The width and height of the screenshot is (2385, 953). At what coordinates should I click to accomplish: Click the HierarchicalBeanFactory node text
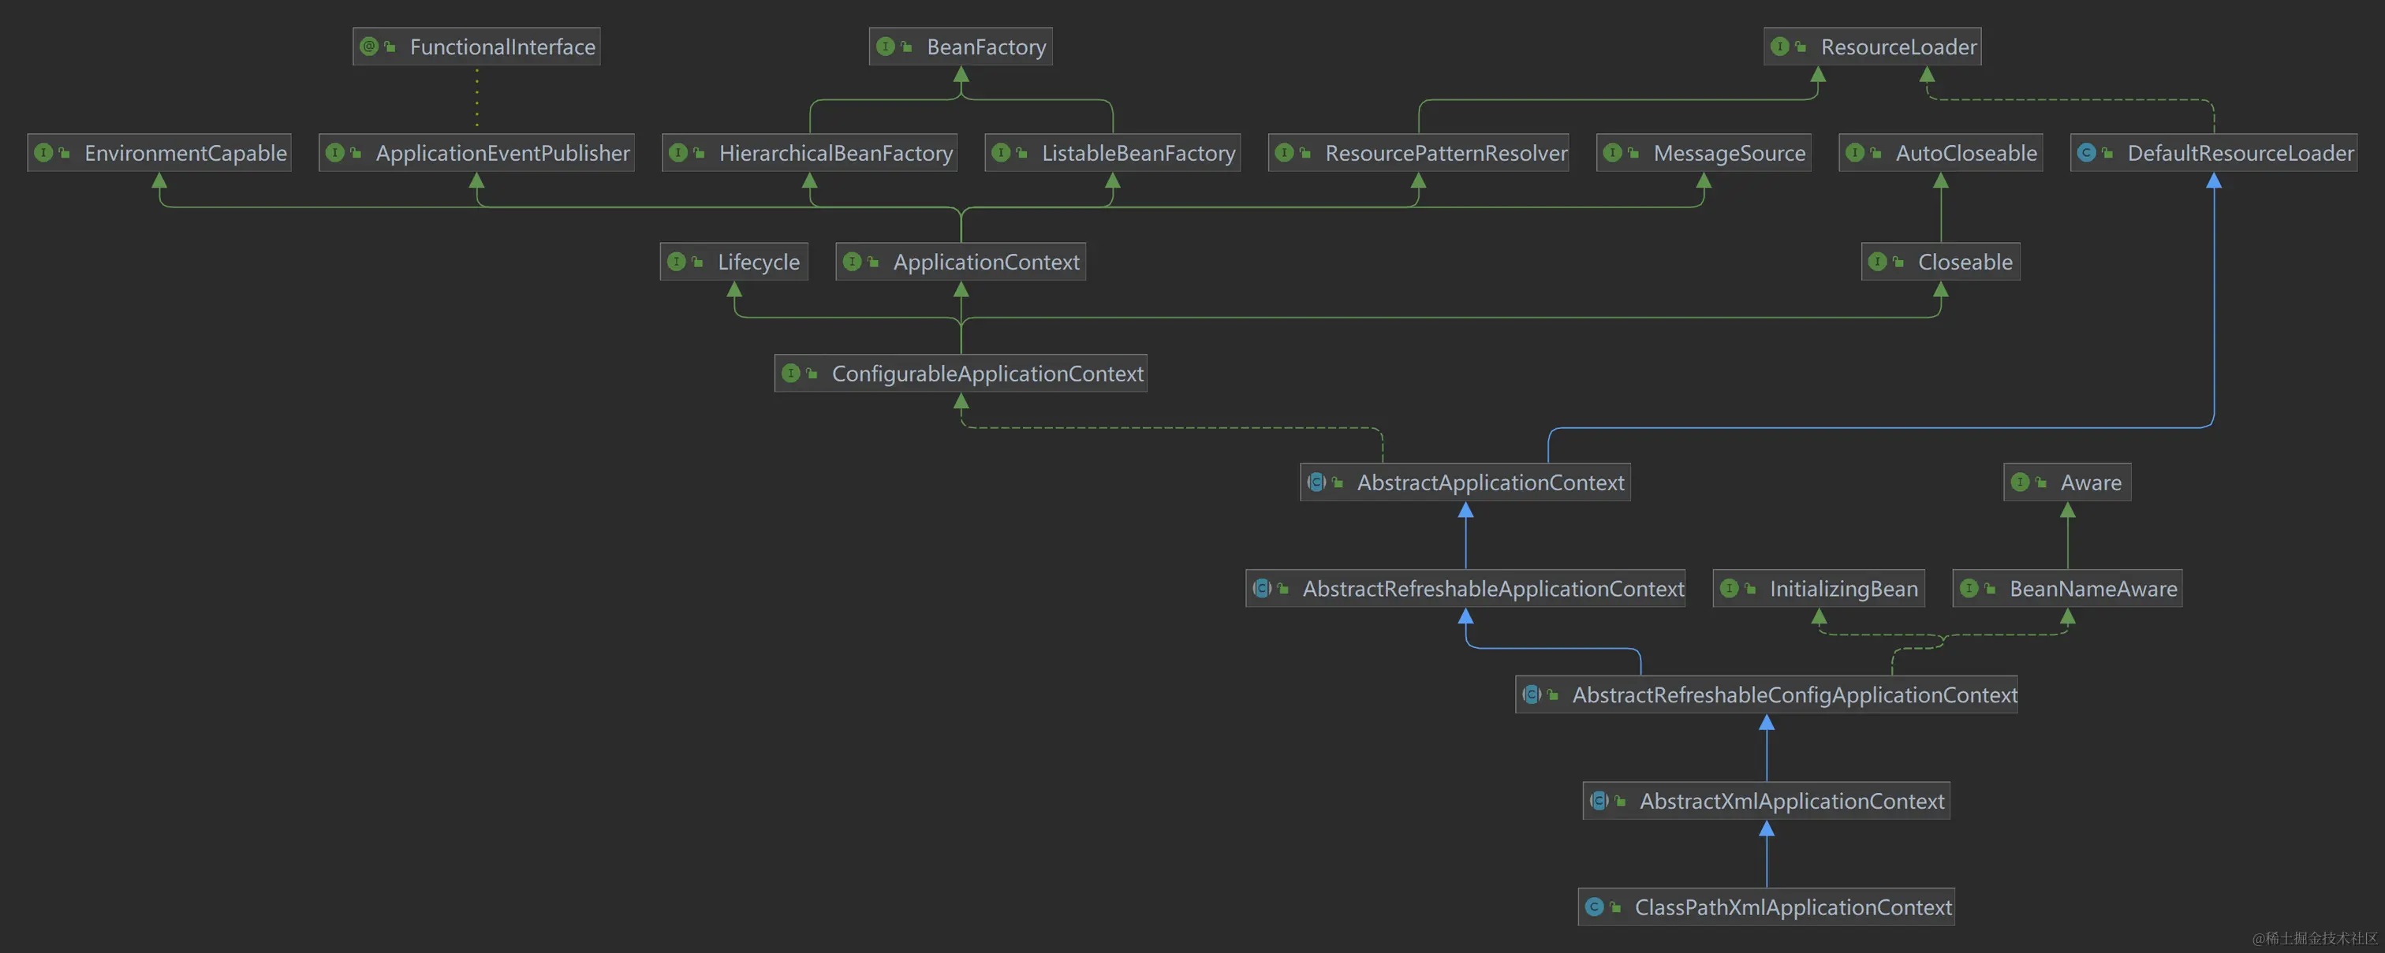pos(836,153)
